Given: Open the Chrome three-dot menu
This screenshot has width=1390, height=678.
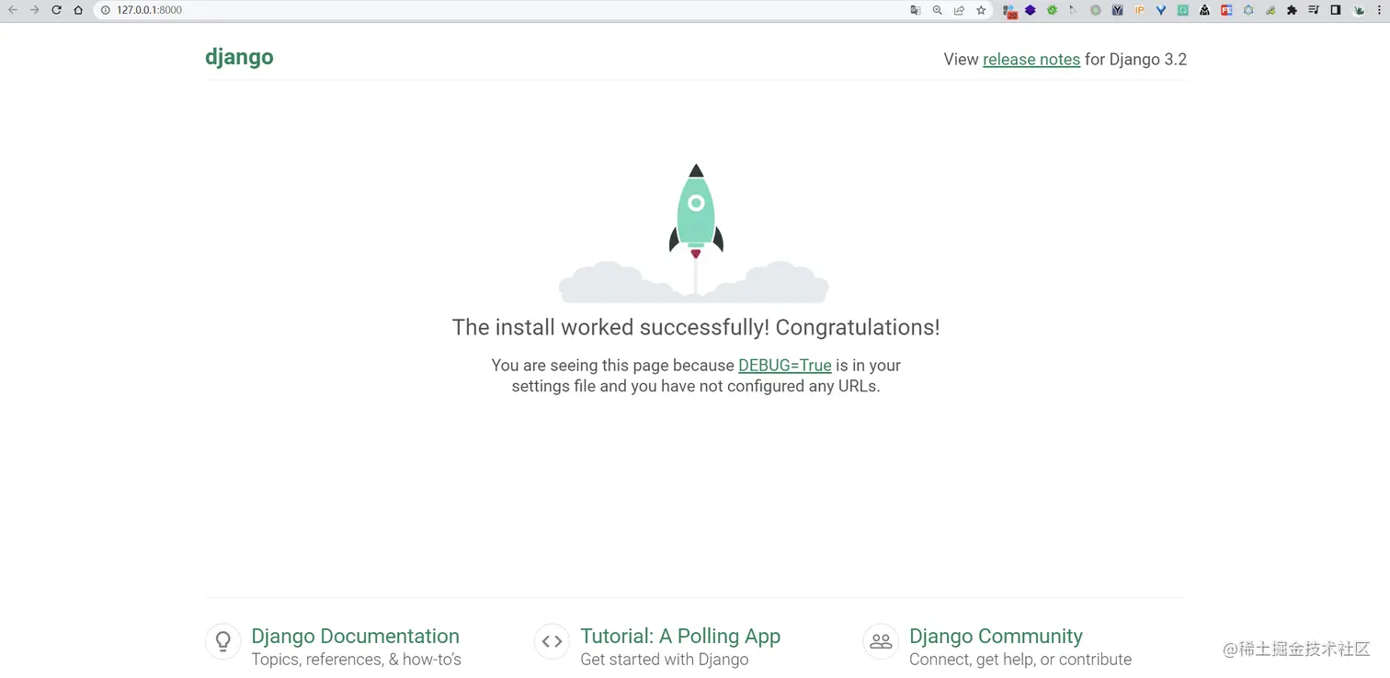Looking at the screenshot, I should click(x=1379, y=10).
